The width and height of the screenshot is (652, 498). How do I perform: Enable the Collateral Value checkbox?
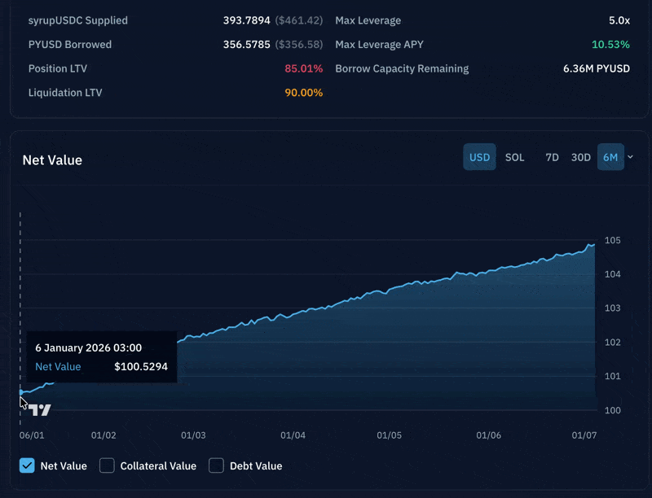point(107,465)
